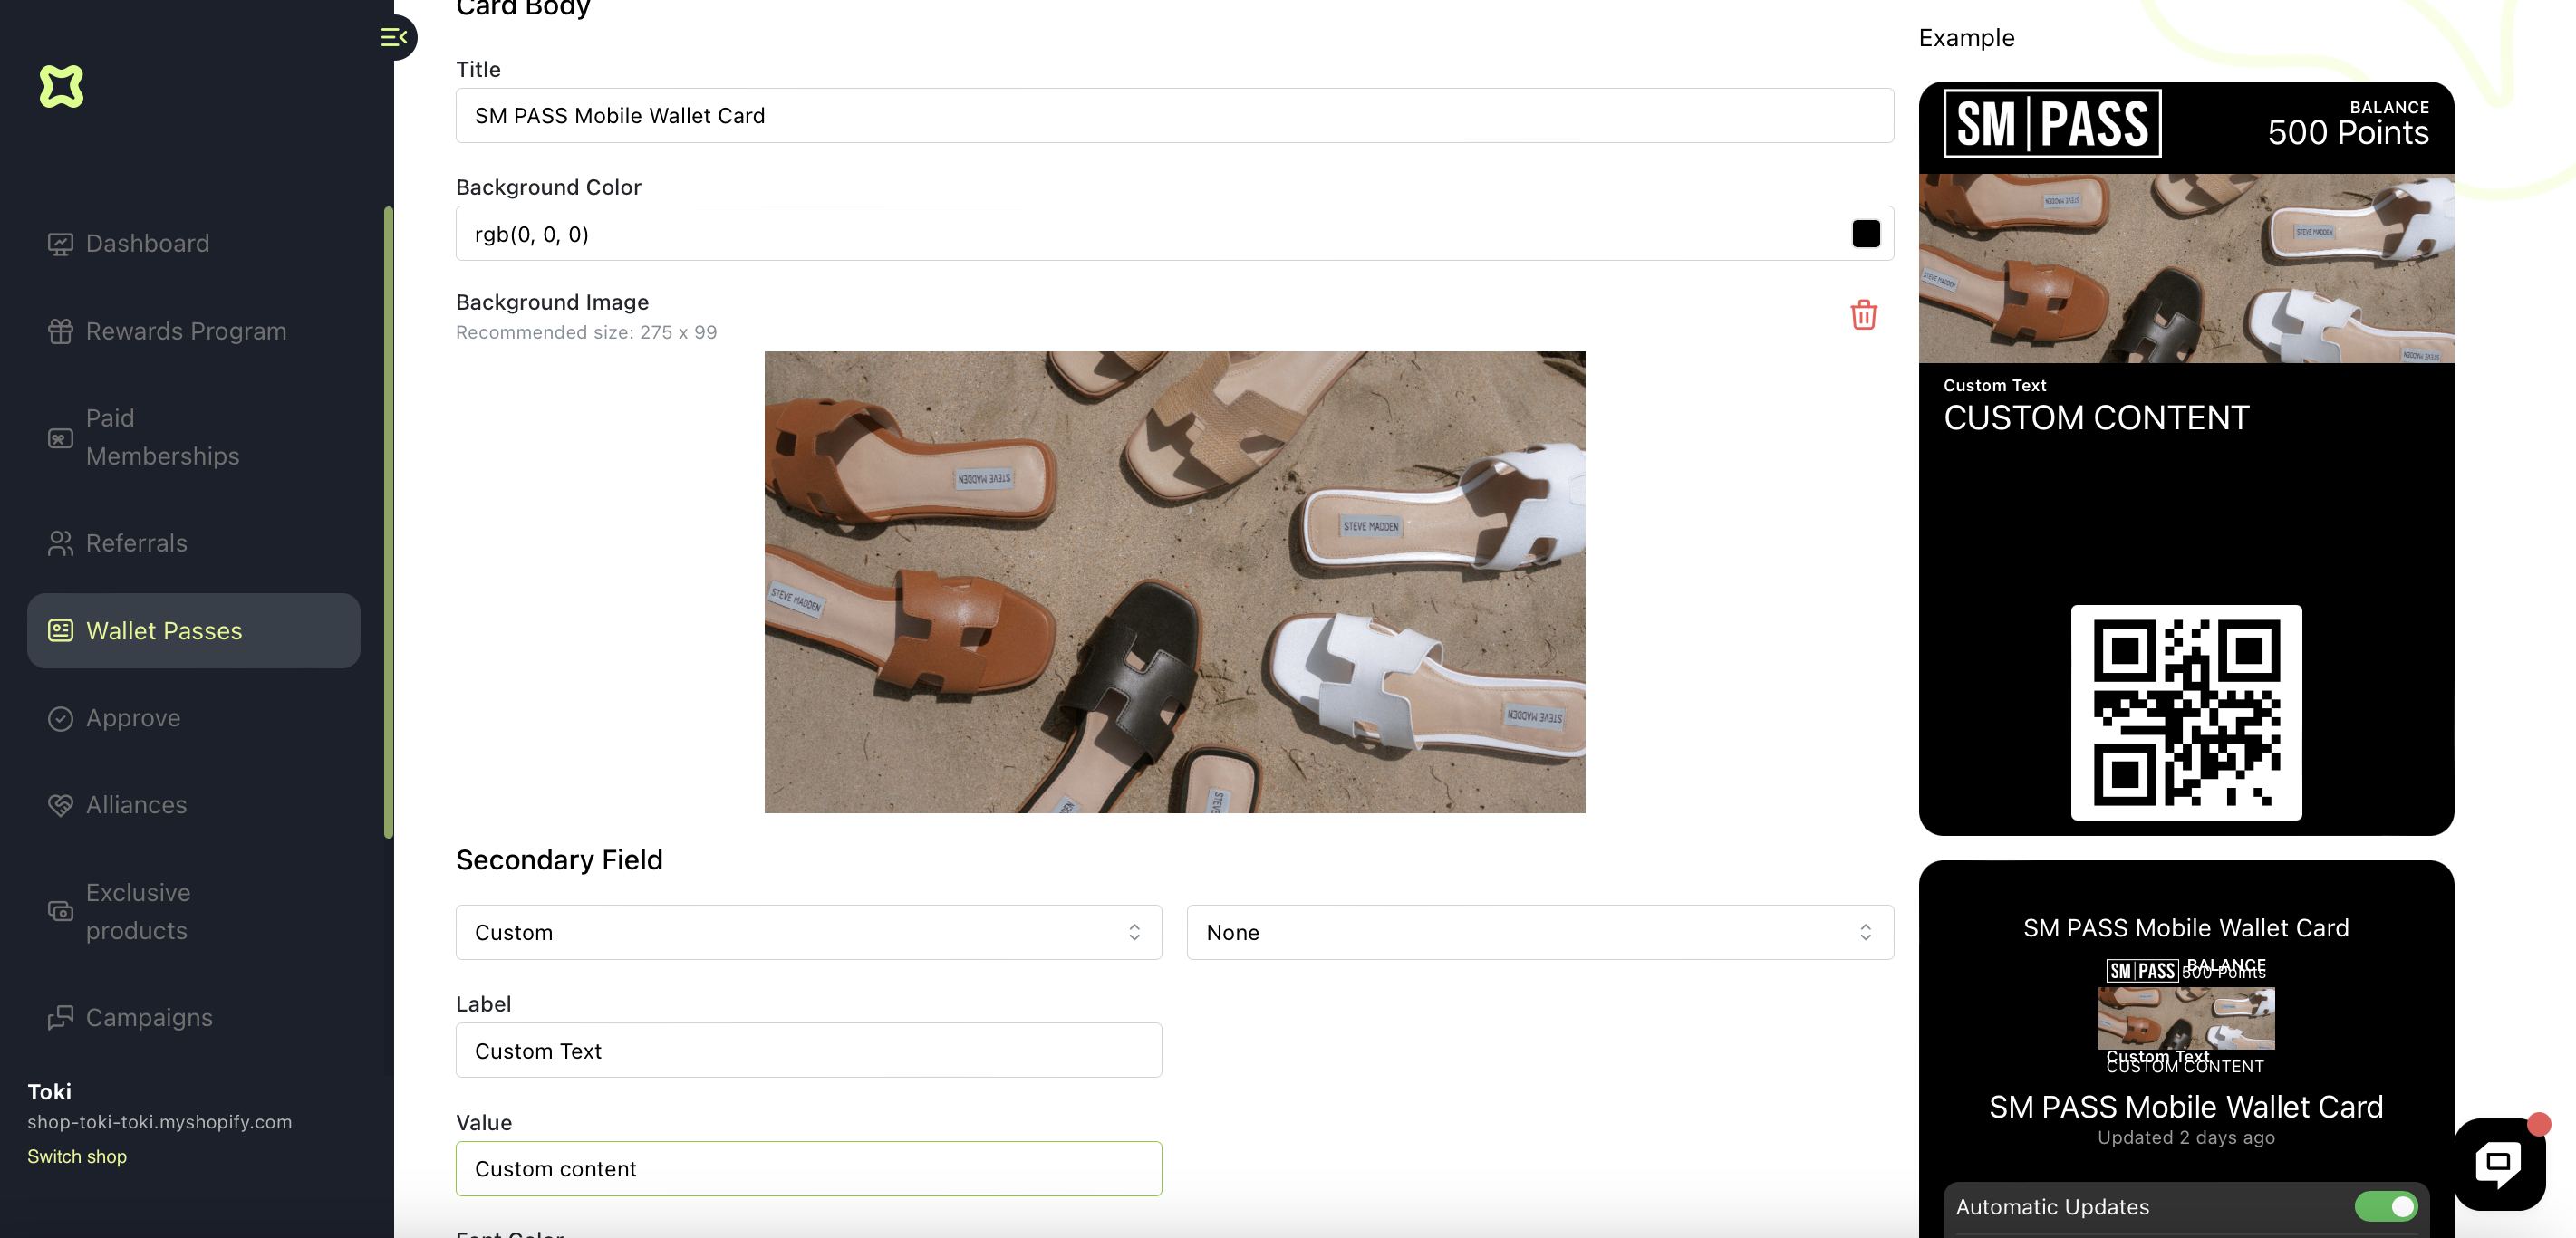
Task: Click the Alliances heart icon
Action: [x=60, y=805]
